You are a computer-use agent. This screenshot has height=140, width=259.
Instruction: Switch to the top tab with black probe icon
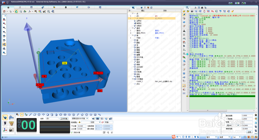coord(66,7)
